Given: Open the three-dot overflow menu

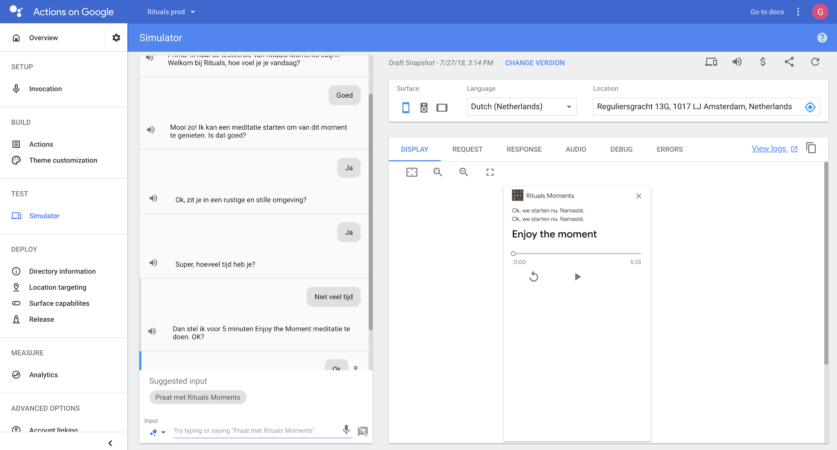Looking at the screenshot, I should (798, 12).
